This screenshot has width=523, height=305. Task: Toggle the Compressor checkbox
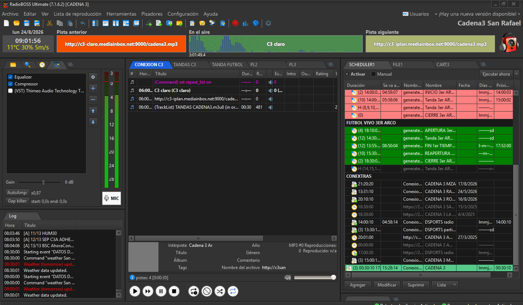coord(11,84)
